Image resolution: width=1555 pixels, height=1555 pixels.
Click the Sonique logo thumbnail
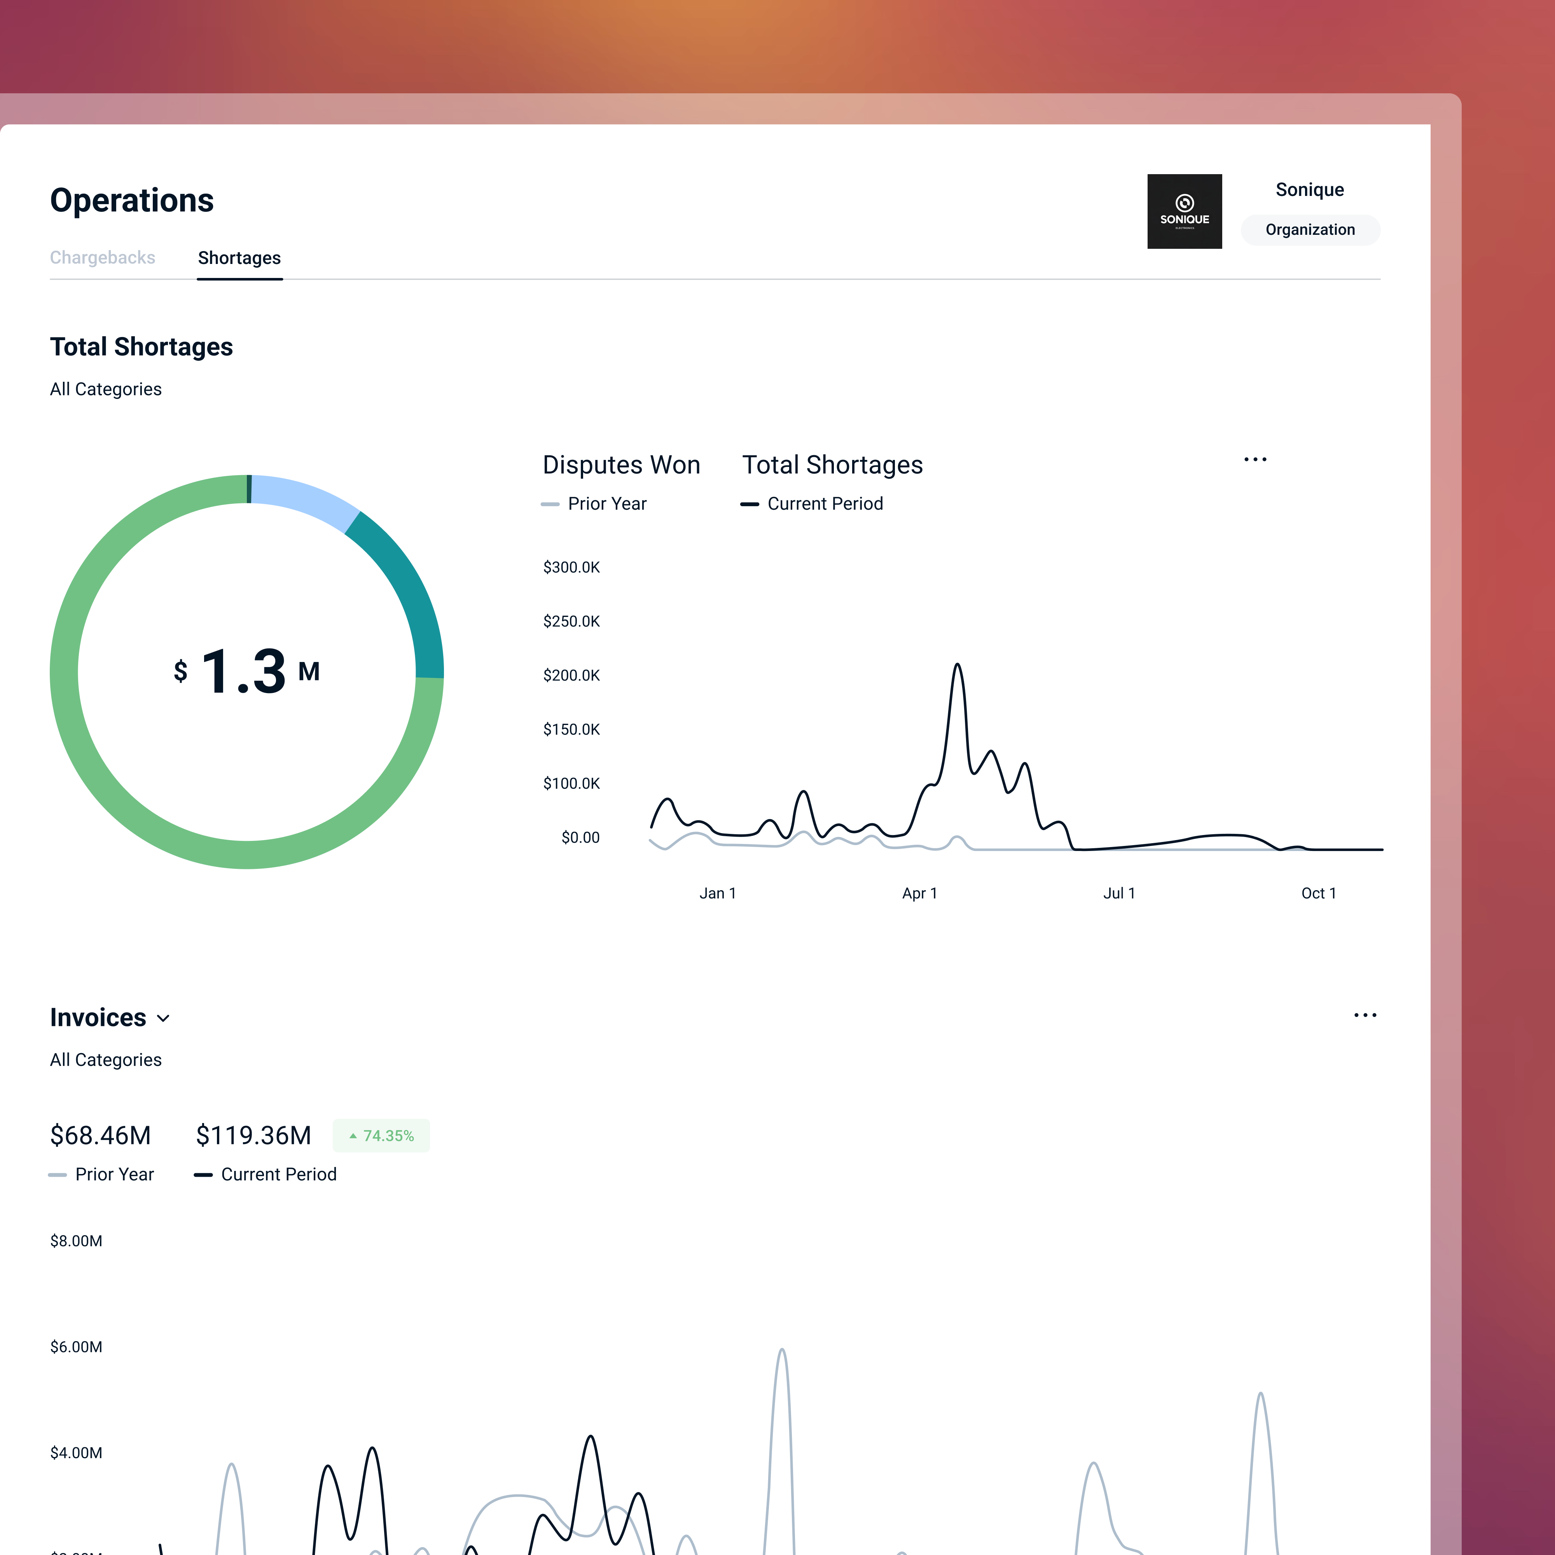1184,212
